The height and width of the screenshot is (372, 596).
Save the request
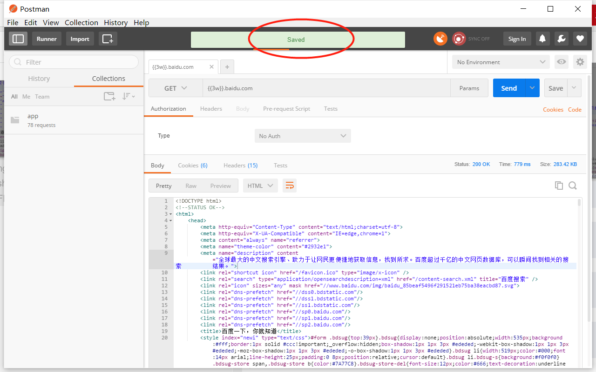[x=555, y=88]
